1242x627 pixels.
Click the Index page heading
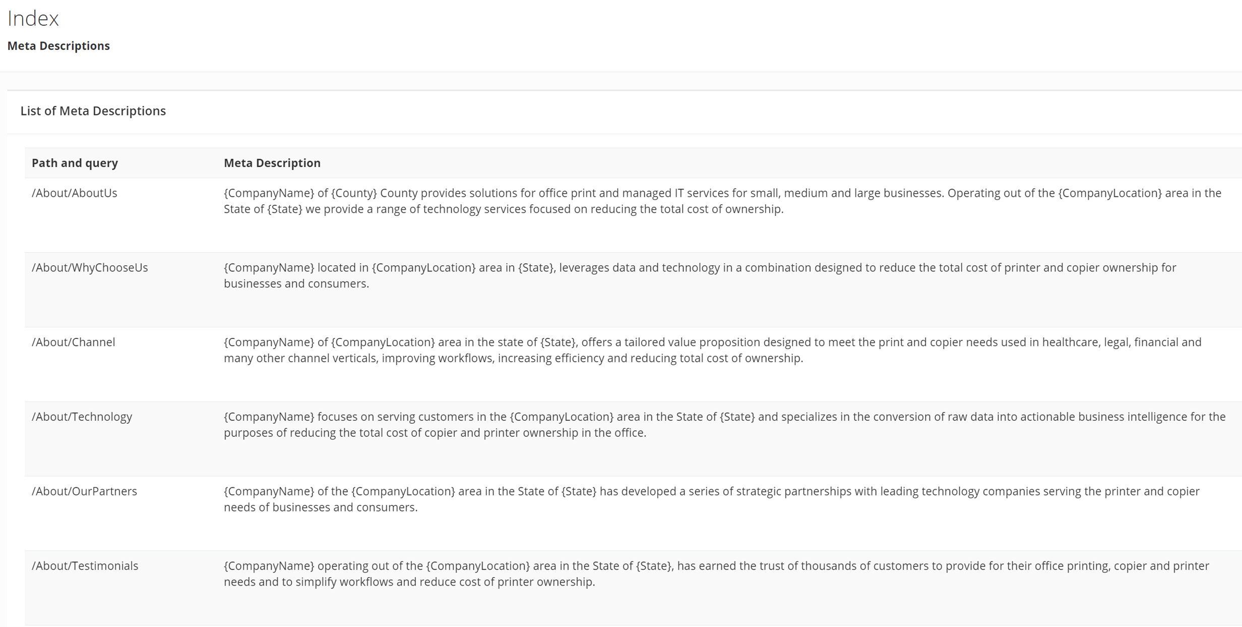[33, 19]
